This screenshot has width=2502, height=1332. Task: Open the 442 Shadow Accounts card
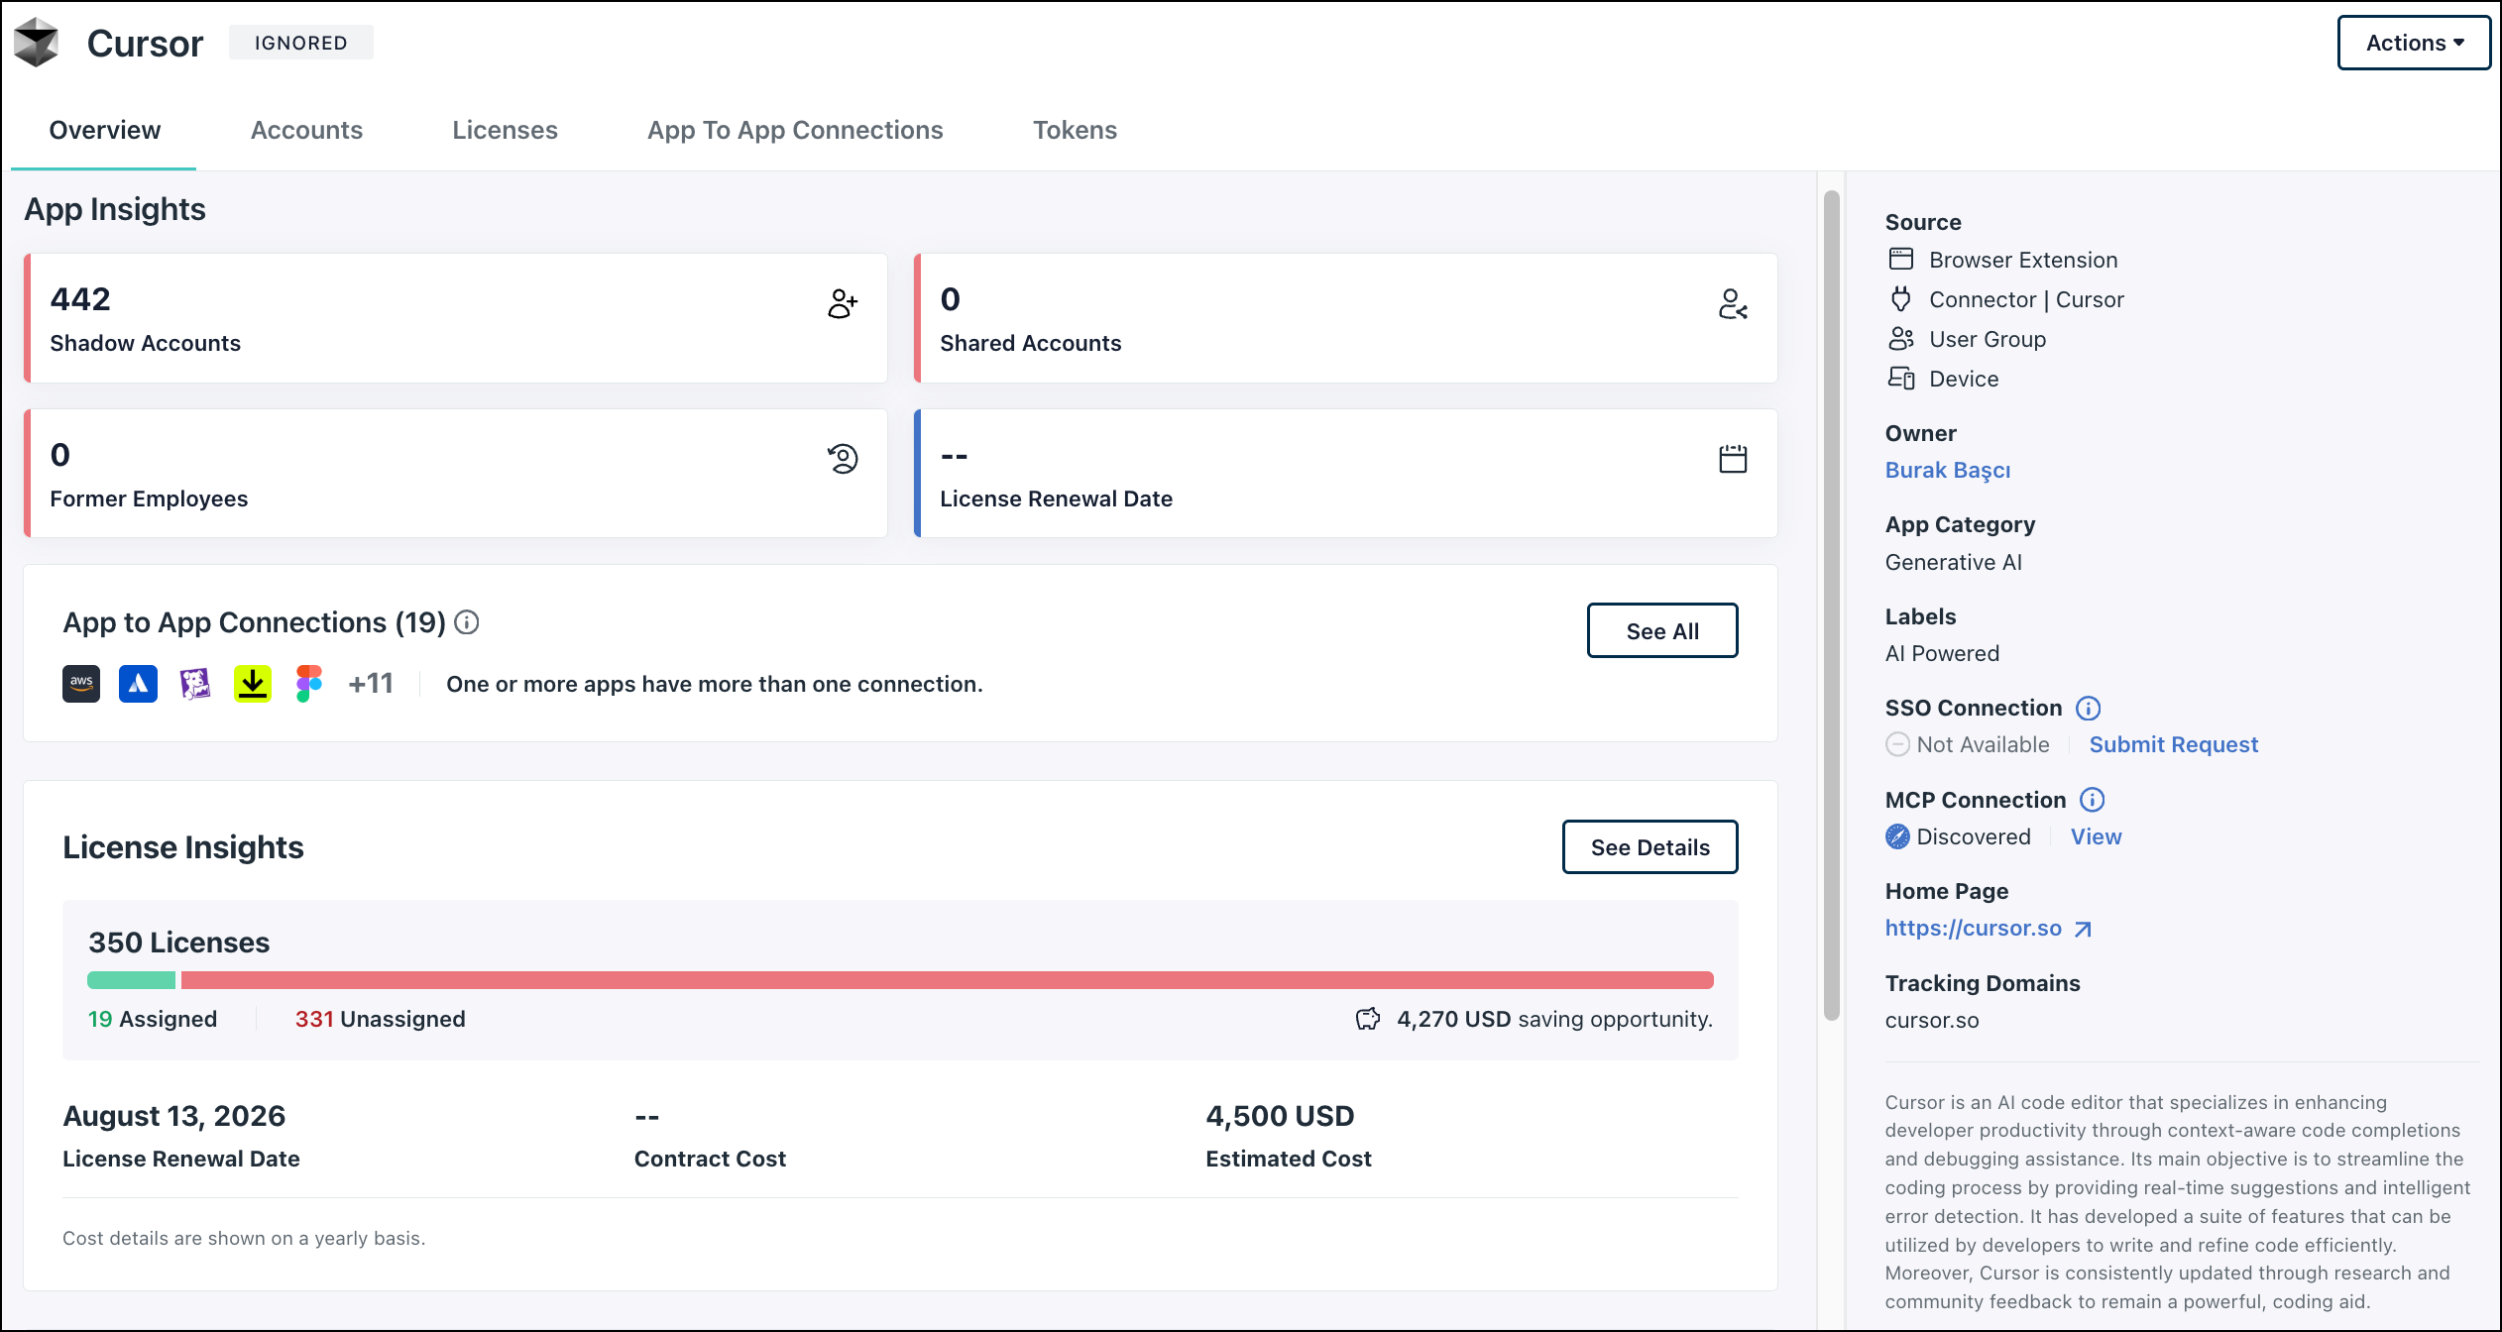[456, 318]
